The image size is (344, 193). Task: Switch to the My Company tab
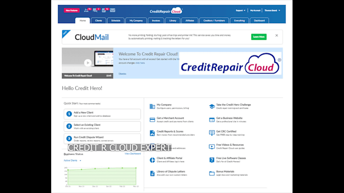pyautogui.click(x=136, y=21)
